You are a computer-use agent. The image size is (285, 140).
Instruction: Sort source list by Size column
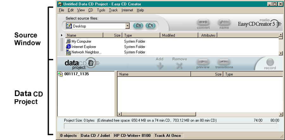(x=113, y=35)
